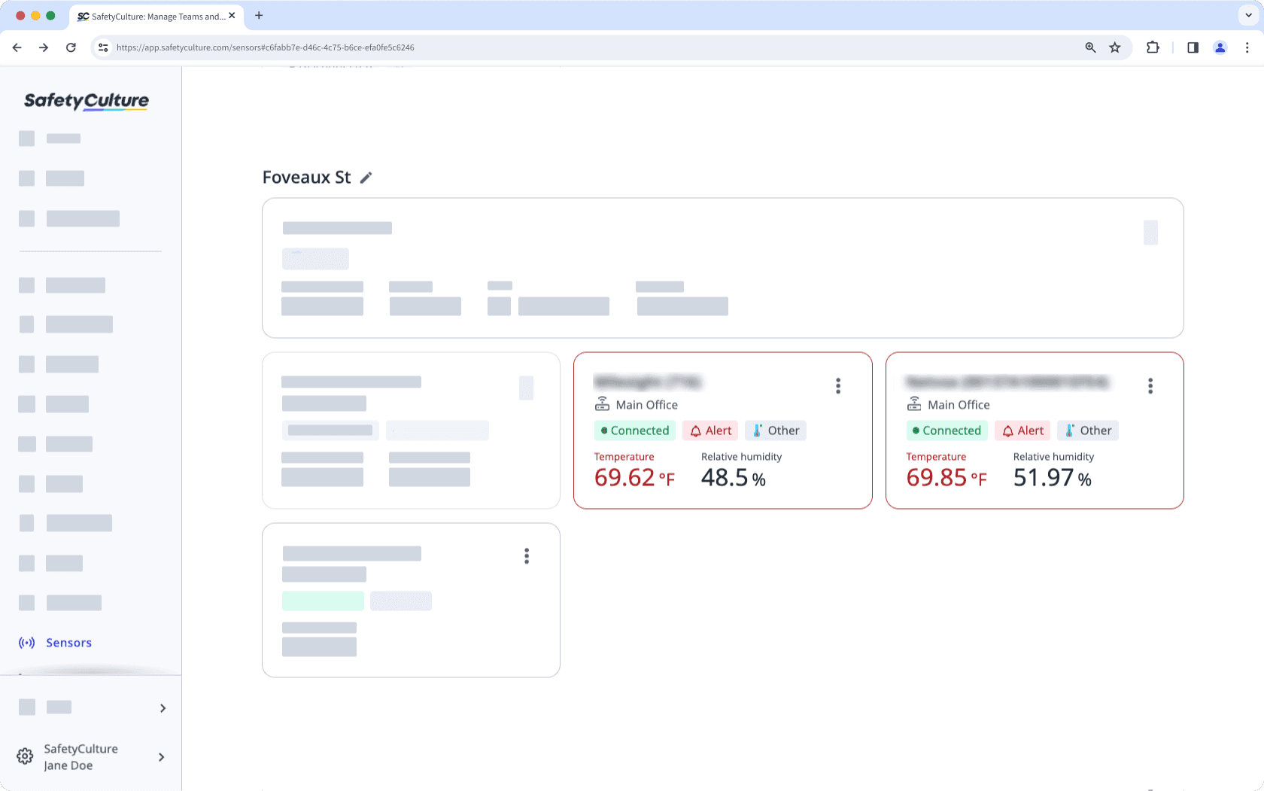Click the address bar URL field
Viewport: 1264px width, 791px height.
coord(527,47)
